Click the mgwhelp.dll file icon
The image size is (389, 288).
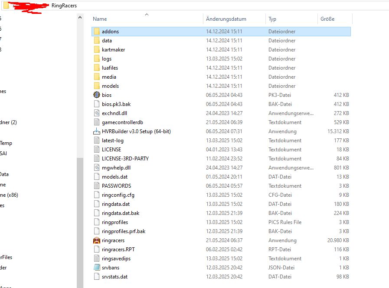point(97,168)
